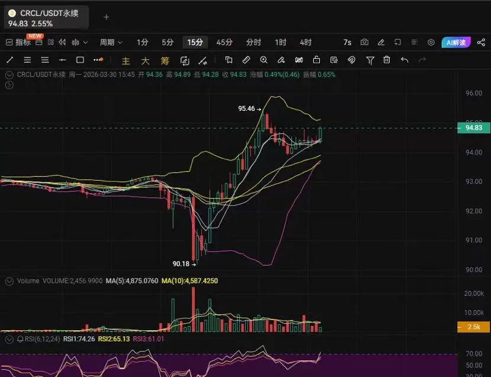
Task: Delete drawings with trash icon
Action: tap(387, 59)
